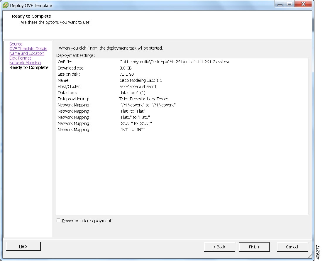The image size is (325, 261).
Task: Return to Name and Location step
Action: [27, 53]
